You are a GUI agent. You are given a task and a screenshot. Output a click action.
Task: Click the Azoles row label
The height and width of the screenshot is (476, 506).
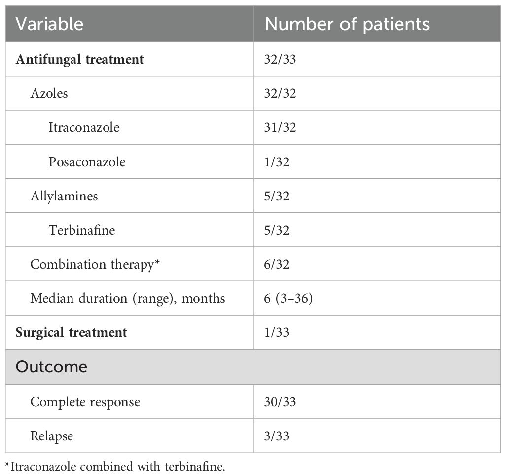click(x=49, y=93)
